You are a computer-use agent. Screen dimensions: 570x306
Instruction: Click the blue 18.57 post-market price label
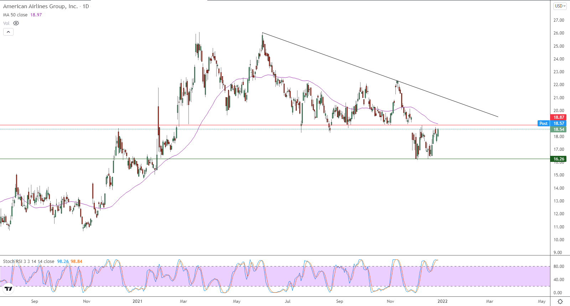point(559,123)
